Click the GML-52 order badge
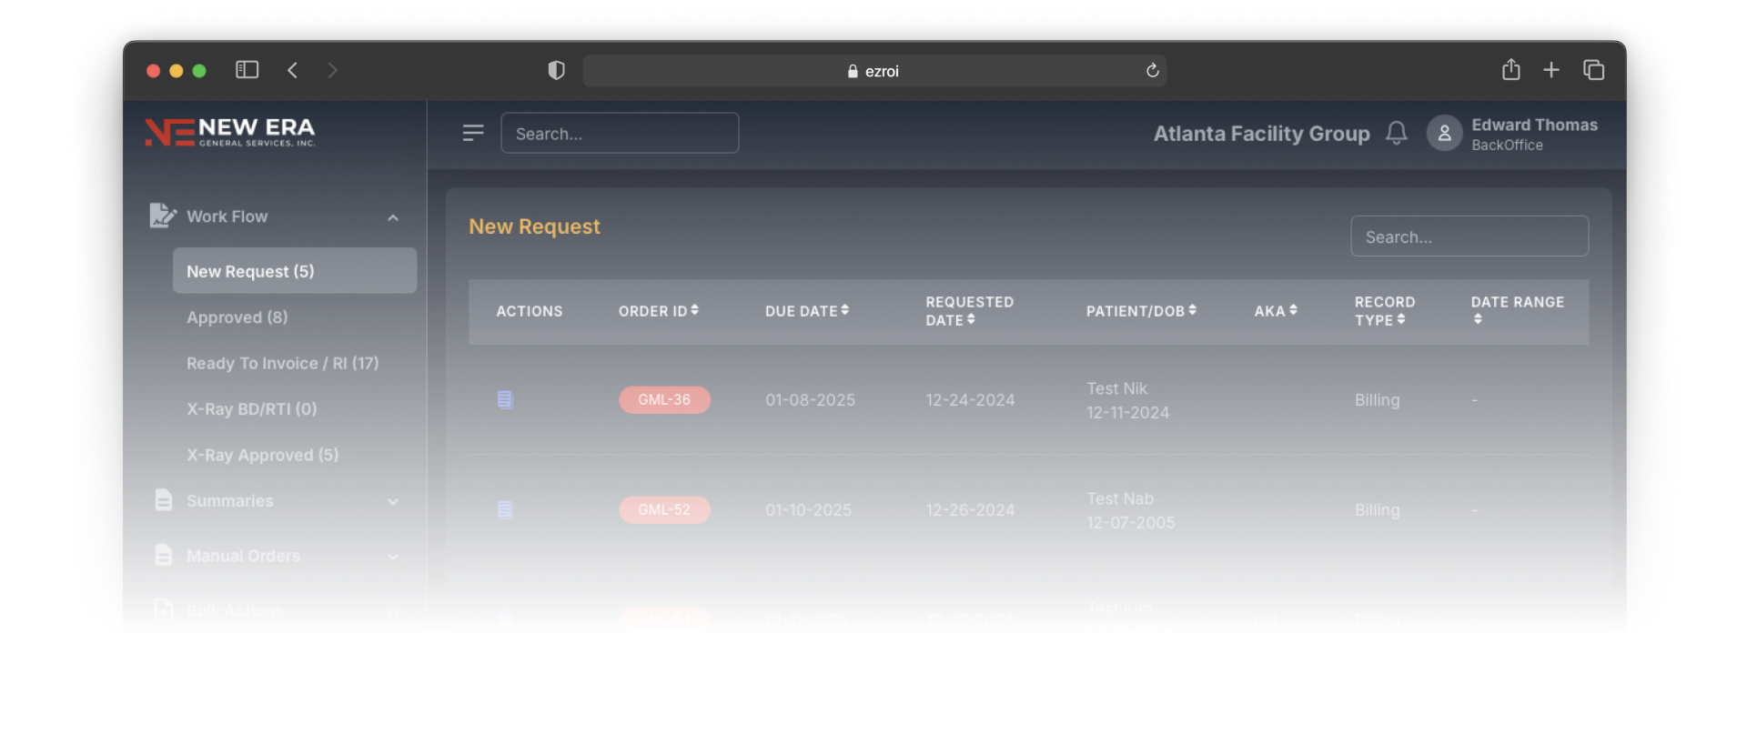This screenshot has height=744, width=1747. click(x=664, y=509)
